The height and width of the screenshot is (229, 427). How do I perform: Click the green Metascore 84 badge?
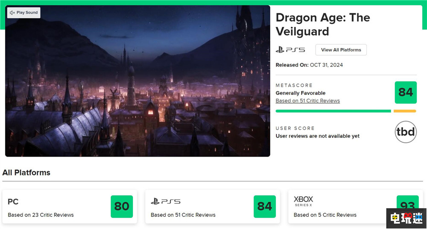(405, 92)
